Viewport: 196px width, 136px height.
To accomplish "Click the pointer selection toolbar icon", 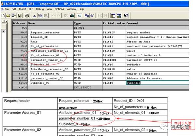I will pyautogui.click(x=79, y=16).
